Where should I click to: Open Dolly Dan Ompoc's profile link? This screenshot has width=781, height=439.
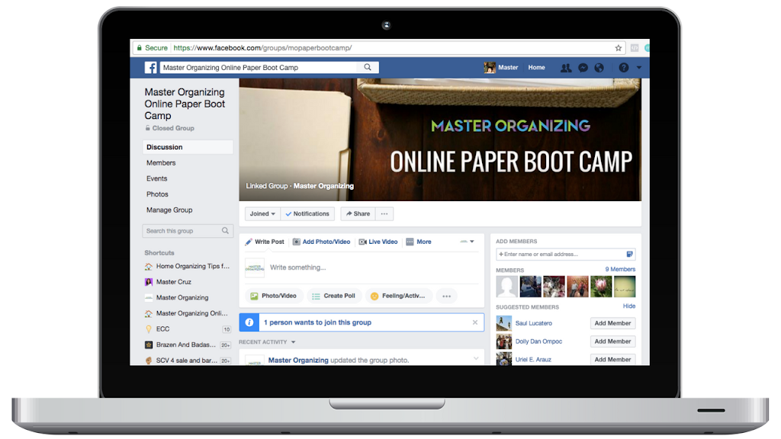click(538, 341)
